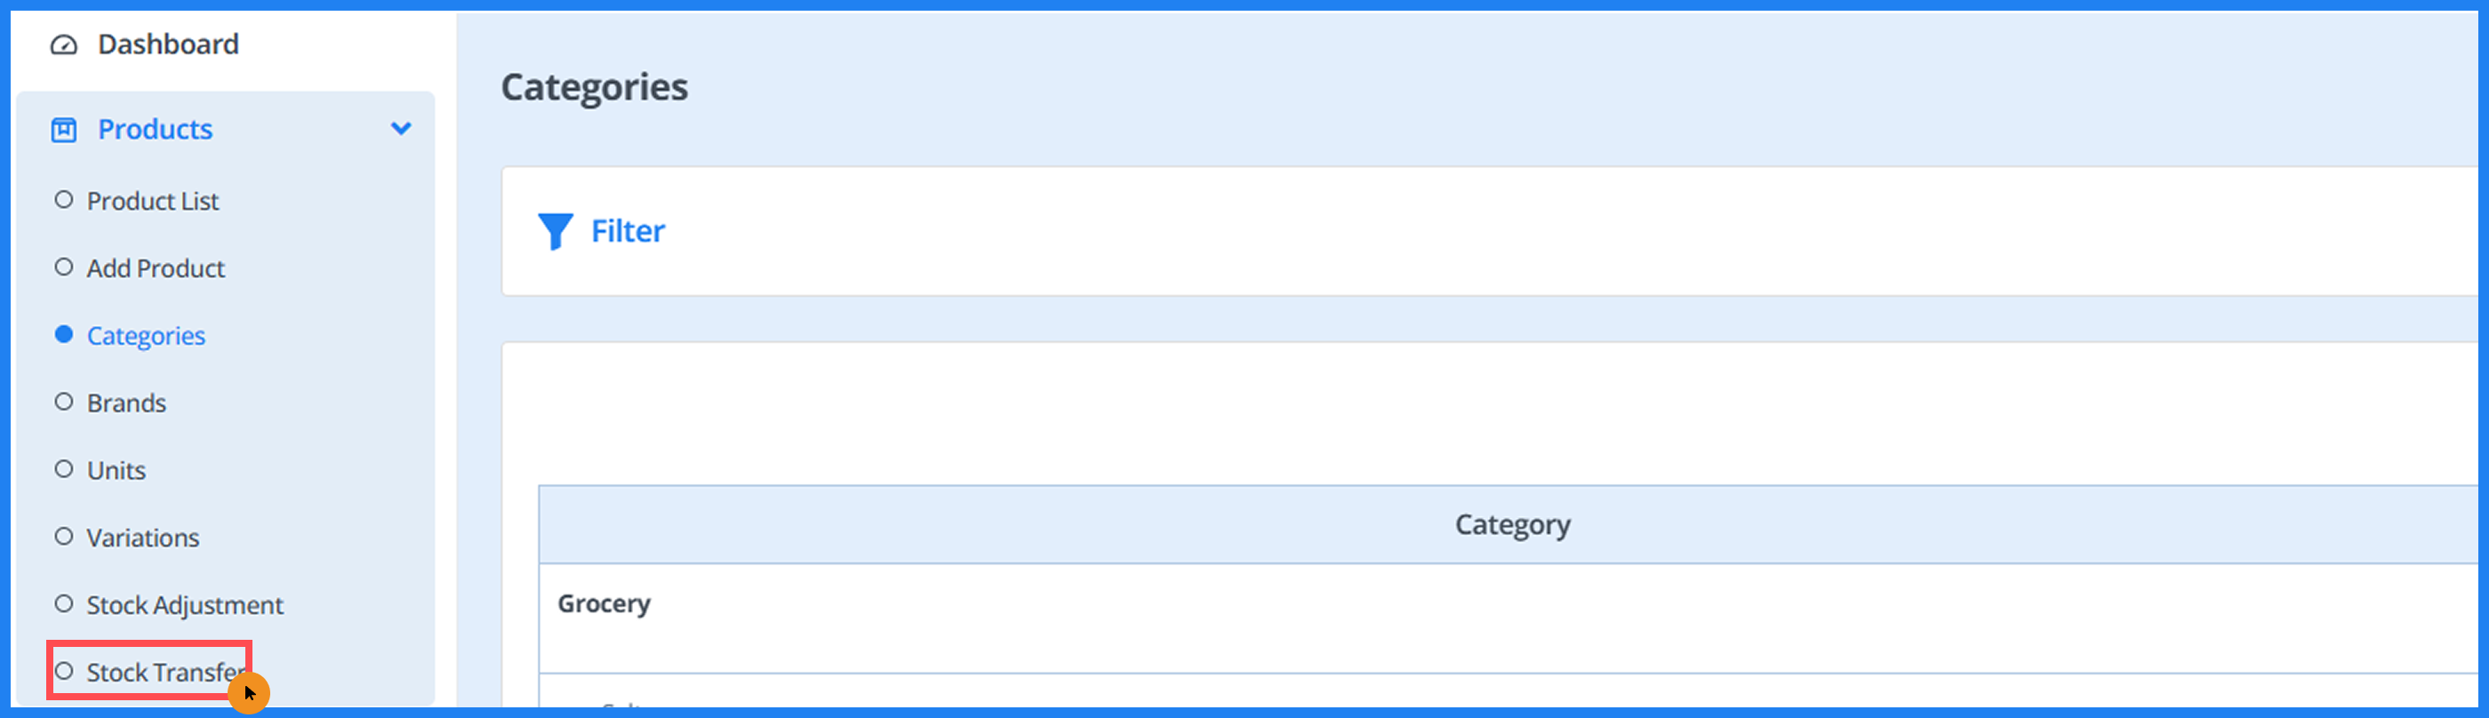Viewport: 2489px width, 718px height.
Task: Open the Product List page
Action: [153, 201]
